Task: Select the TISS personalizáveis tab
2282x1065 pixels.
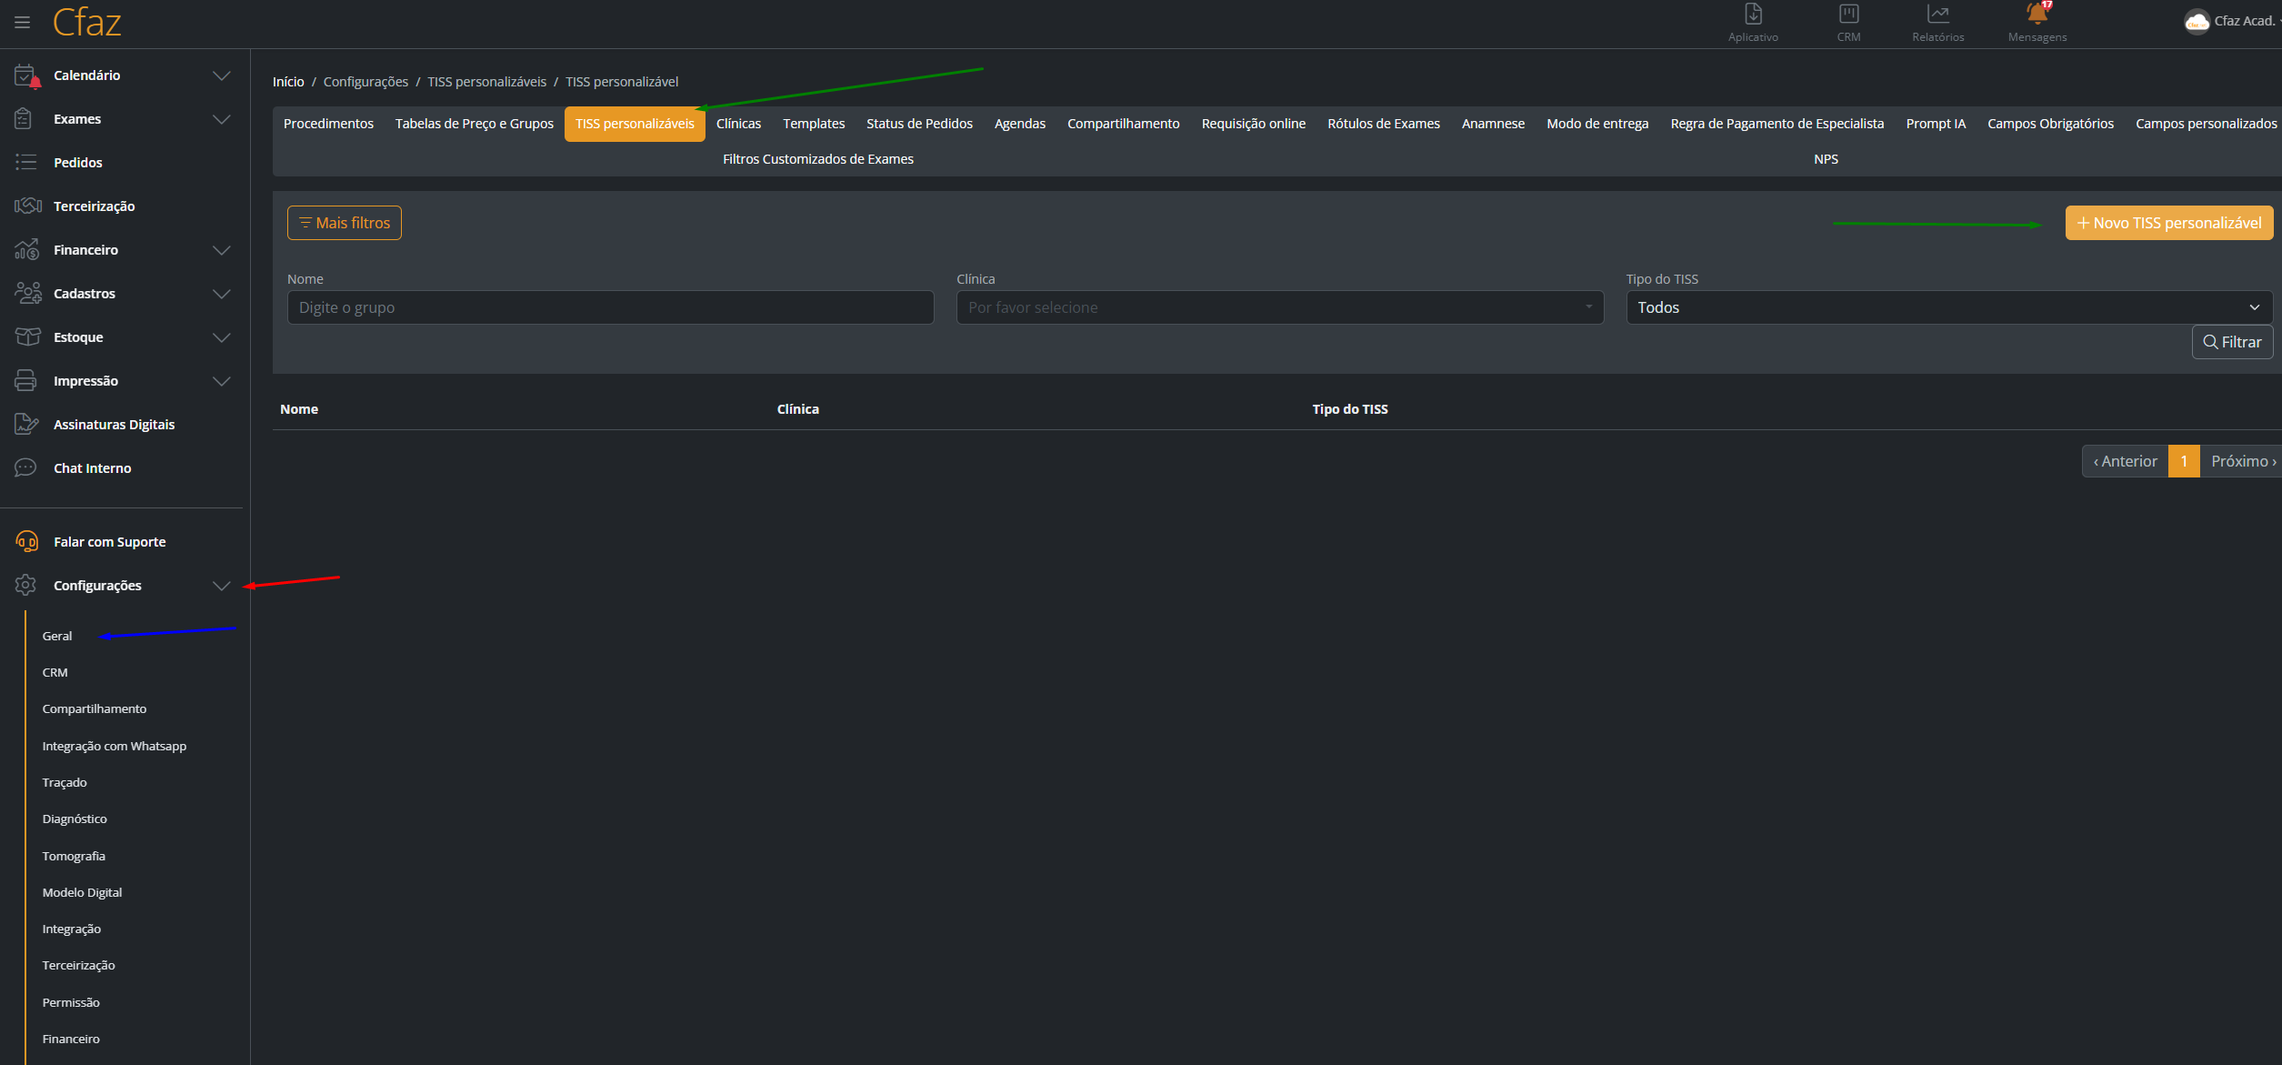Action: (635, 124)
